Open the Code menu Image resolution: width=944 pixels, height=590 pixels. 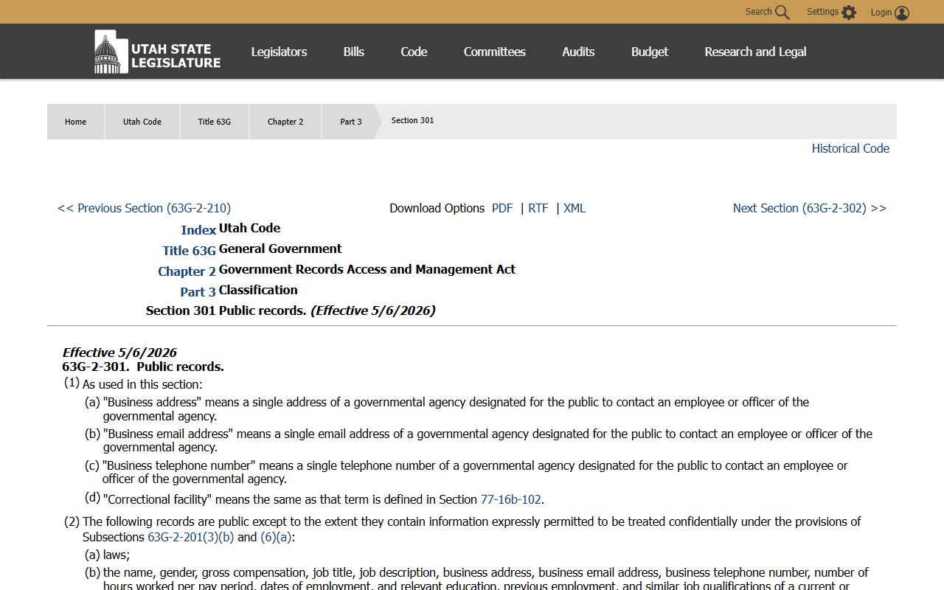click(x=414, y=52)
